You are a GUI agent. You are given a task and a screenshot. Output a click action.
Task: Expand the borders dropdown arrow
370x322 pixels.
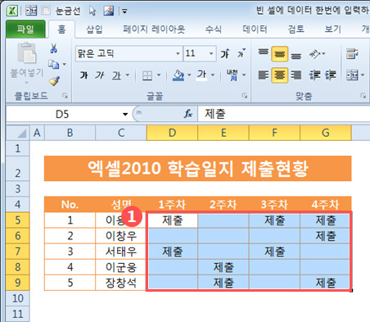159,75
